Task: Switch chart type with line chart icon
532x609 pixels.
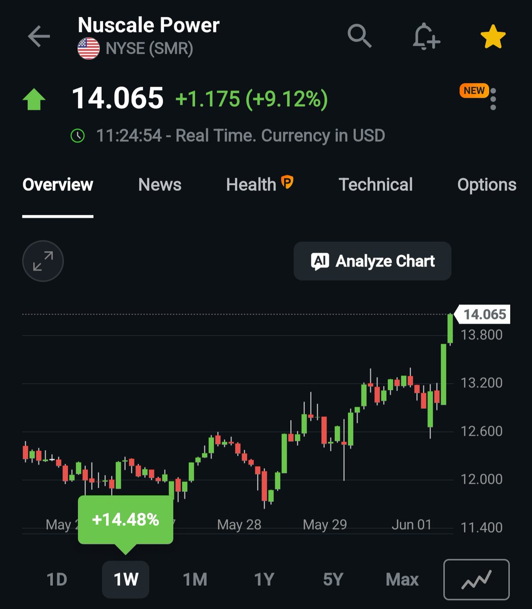Action: 476,579
